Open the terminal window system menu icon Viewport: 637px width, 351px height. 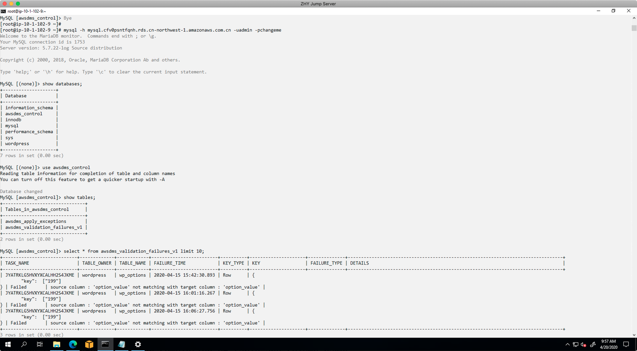[3, 11]
